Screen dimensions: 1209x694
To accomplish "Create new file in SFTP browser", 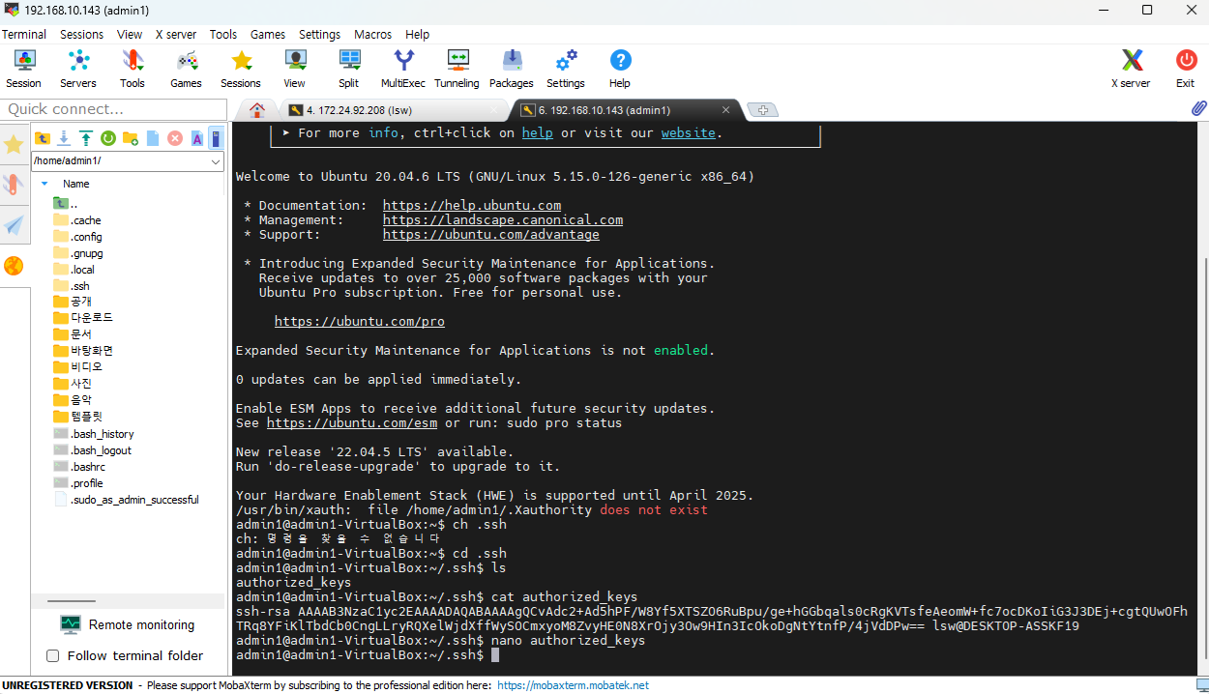I will 153,138.
